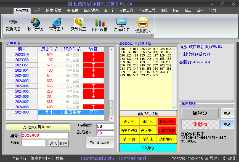Click 历史数据-另存Excel button

pyautogui.click(x=38, y=127)
